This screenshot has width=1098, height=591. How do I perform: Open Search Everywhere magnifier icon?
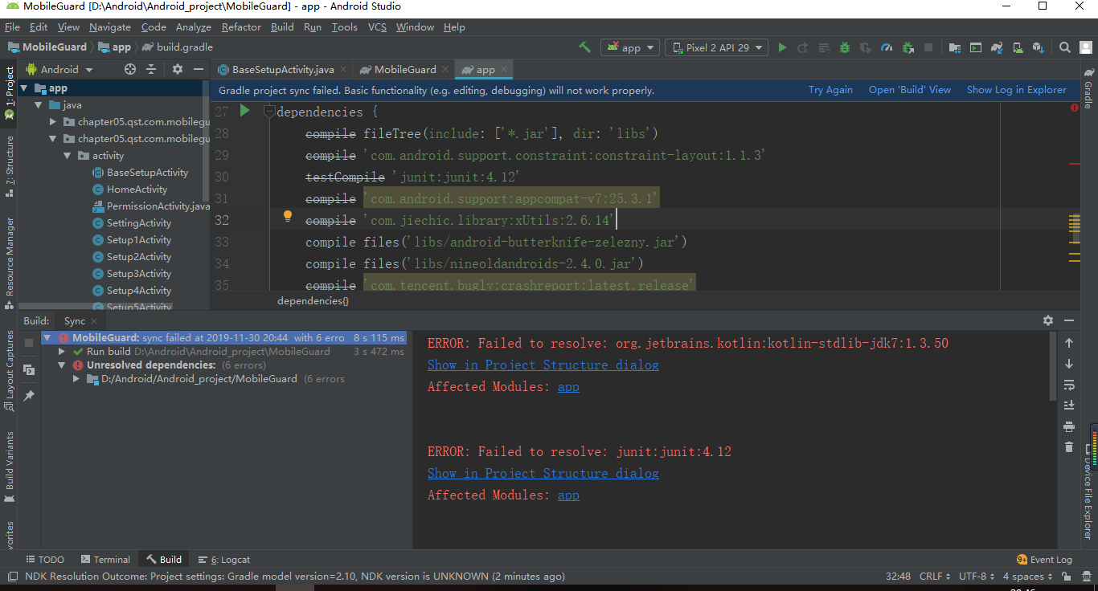1064,47
